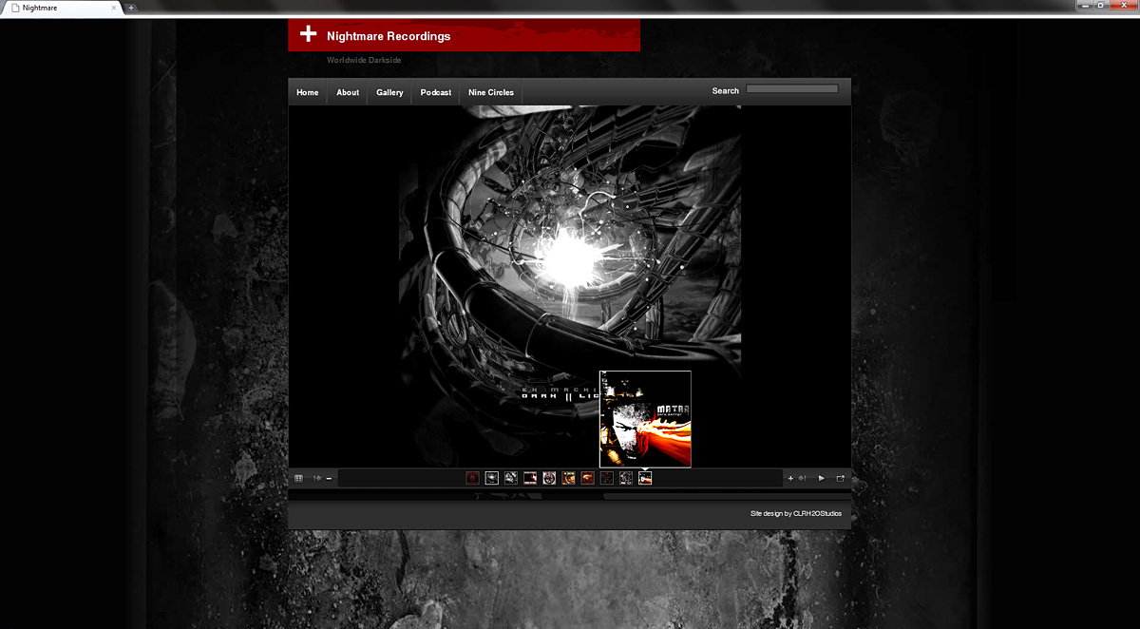This screenshot has width=1140, height=629.
Task: Open the Gallery menu item
Action: click(389, 92)
